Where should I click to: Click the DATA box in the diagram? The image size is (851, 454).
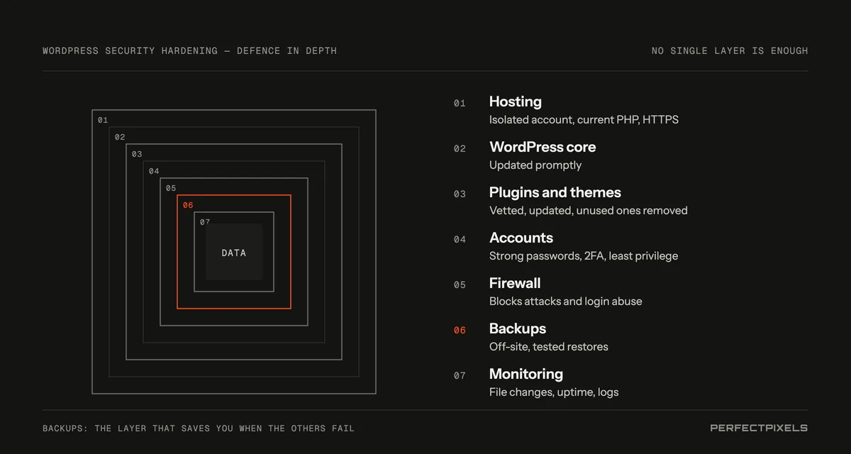pyautogui.click(x=234, y=252)
